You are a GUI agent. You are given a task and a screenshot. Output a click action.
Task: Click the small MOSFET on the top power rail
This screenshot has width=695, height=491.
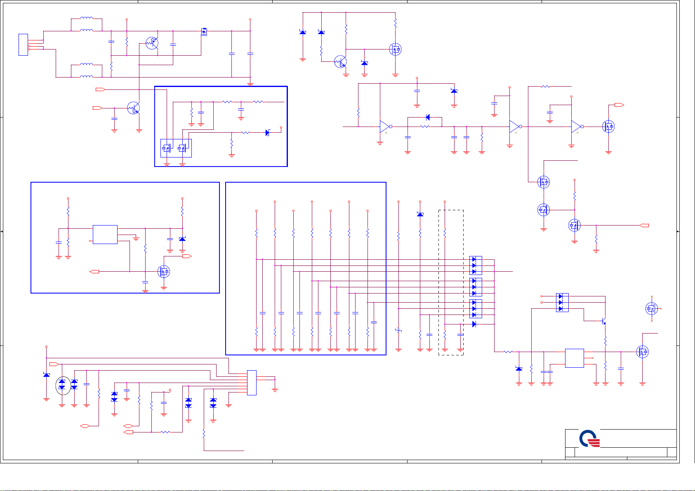pyautogui.click(x=204, y=31)
